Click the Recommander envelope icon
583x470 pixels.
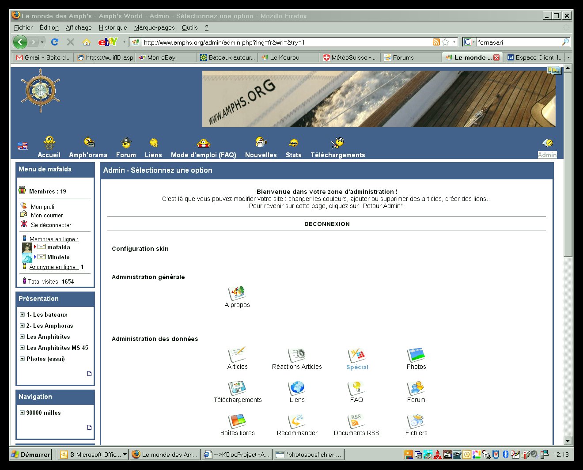coord(297,421)
